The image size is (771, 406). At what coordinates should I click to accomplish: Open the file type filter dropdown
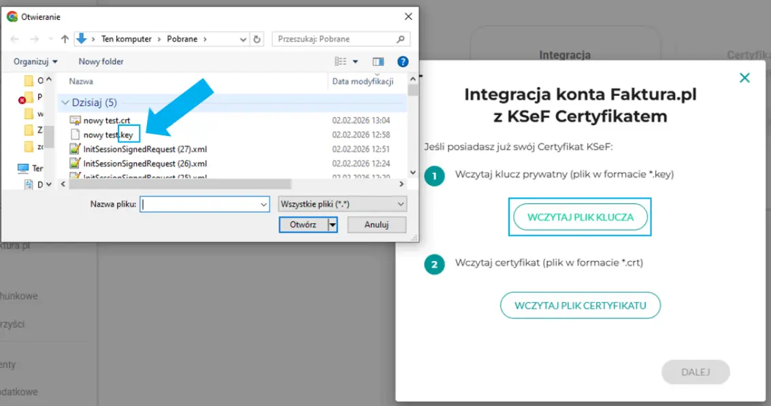pyautogui.click(x=342, y=204)
